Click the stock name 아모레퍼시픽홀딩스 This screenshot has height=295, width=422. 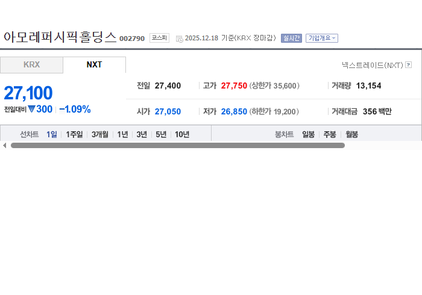[60, 37]
